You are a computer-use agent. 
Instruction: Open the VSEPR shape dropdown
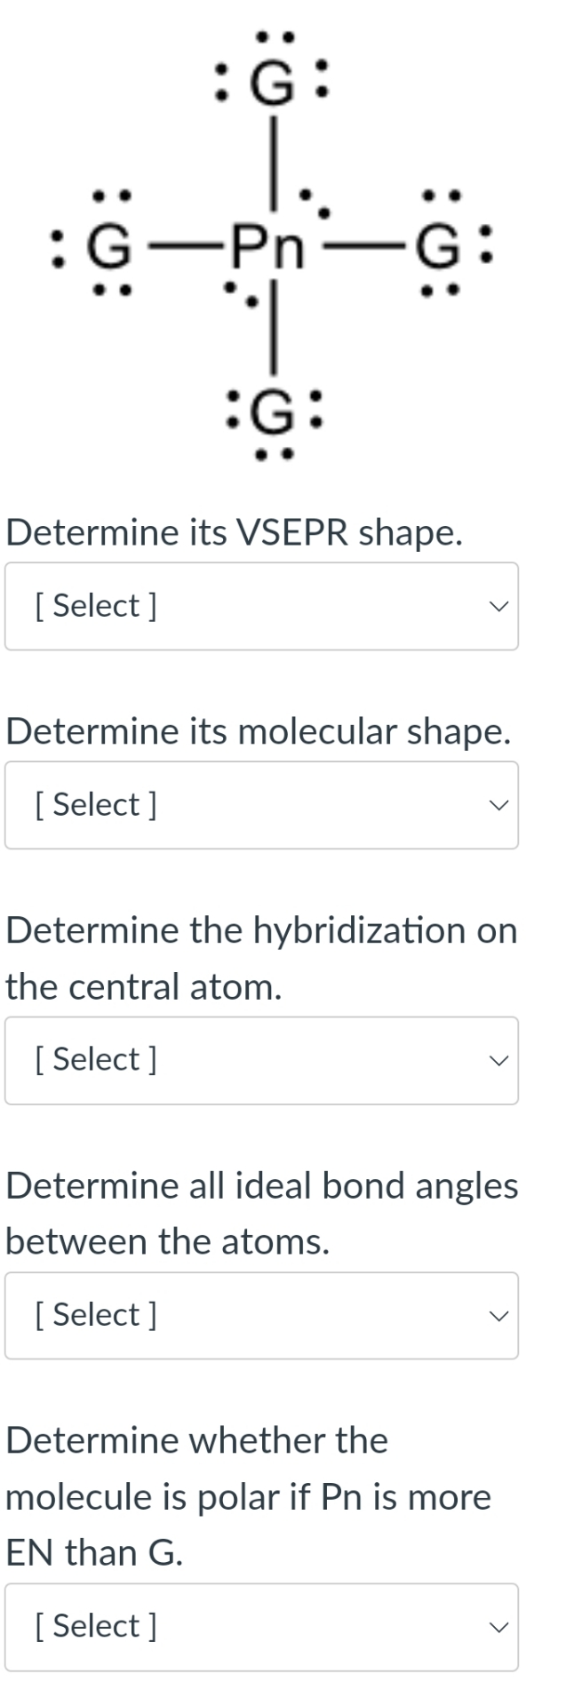click(262, 606)
